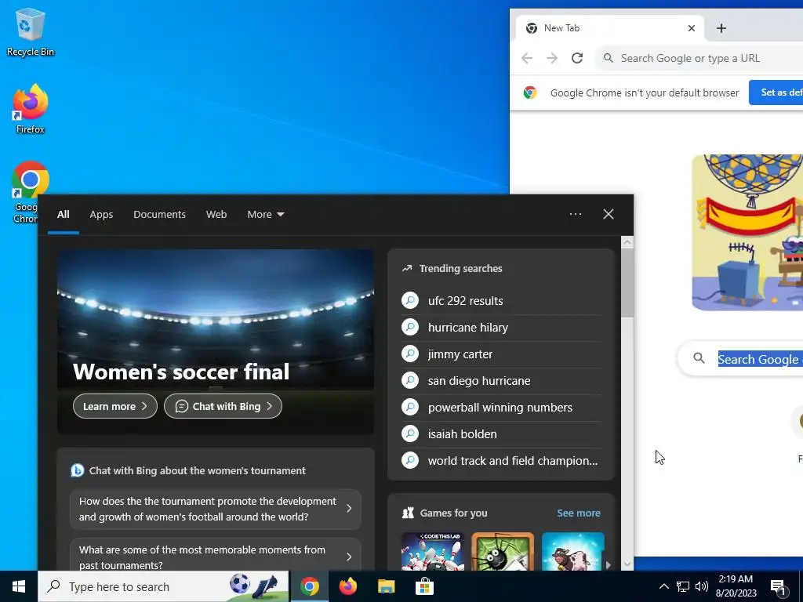
Task: Close the search panel with X
Action: pos(608,214)
